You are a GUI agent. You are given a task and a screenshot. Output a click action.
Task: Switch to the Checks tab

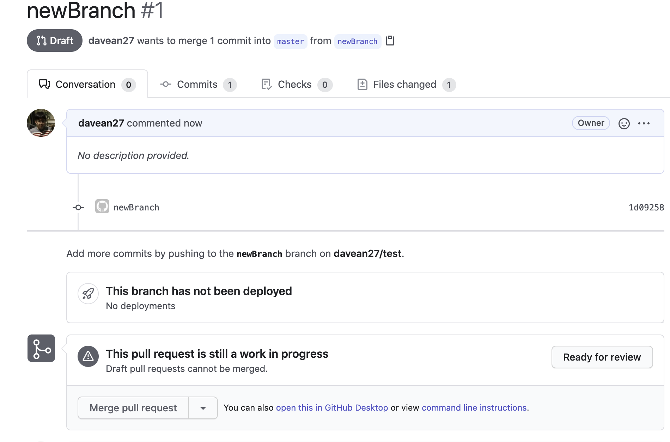tap(297, 84)
